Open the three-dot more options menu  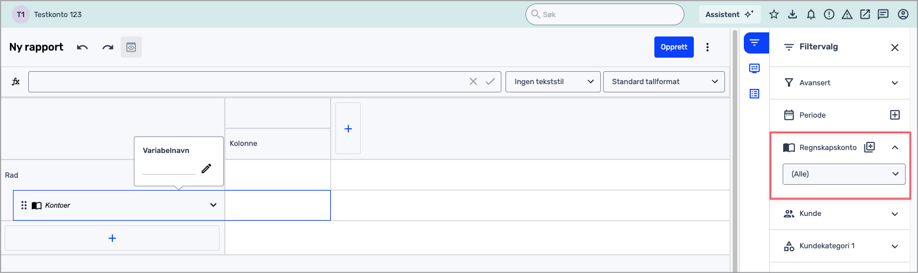[x=707, y=47]
